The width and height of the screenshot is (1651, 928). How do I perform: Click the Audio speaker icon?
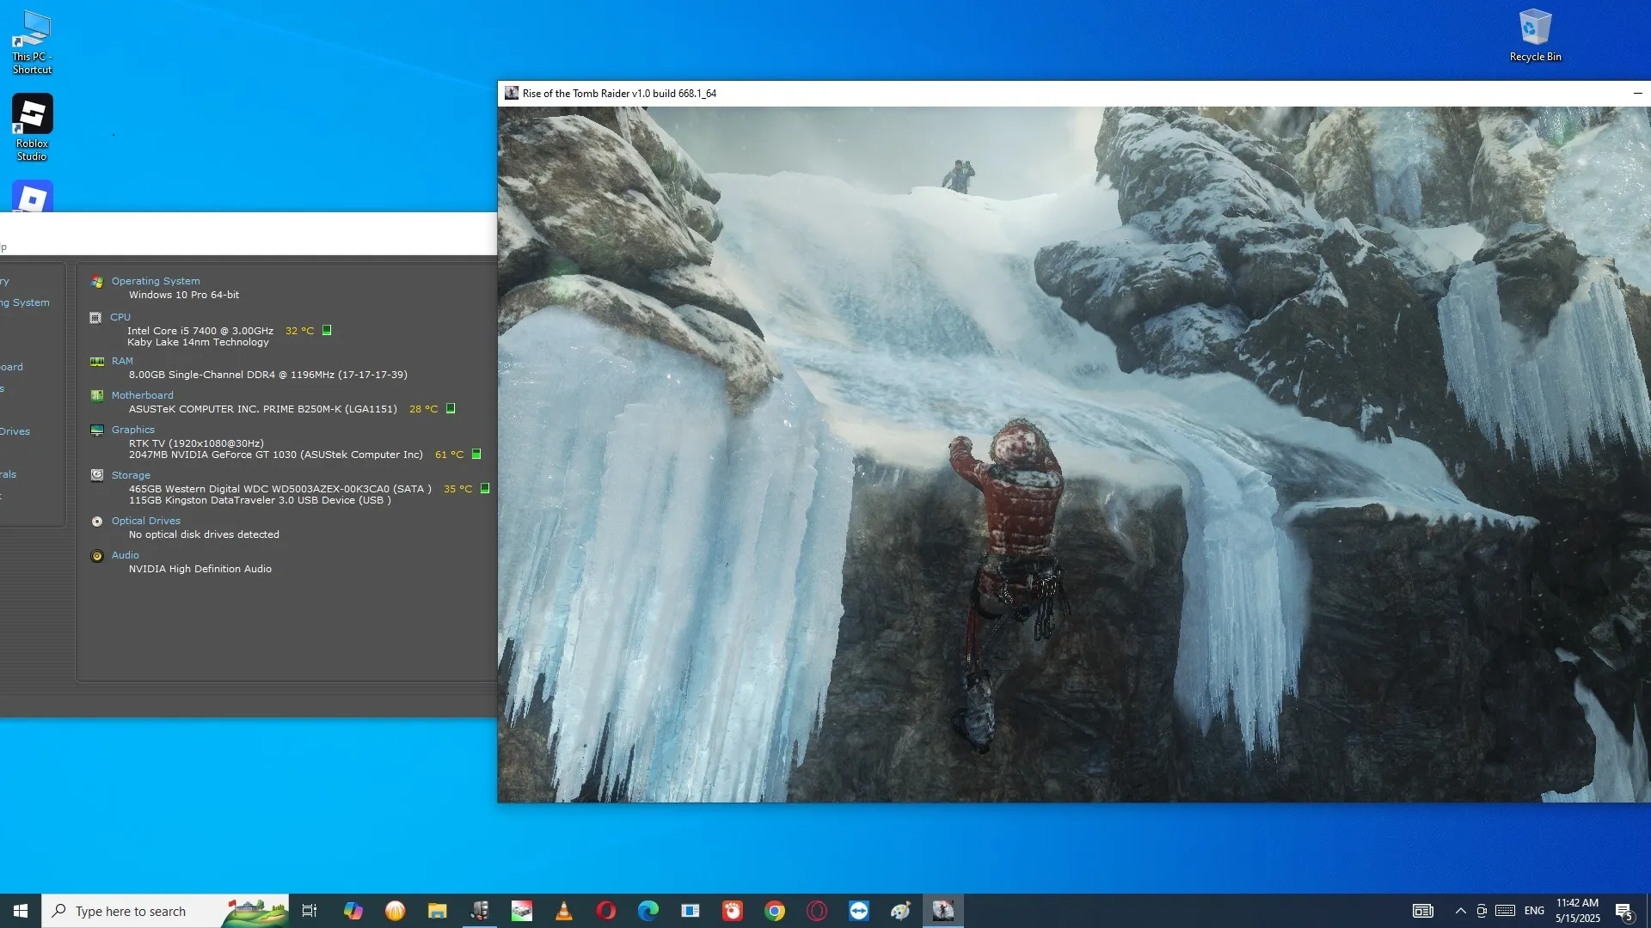(x=97, y=556)
